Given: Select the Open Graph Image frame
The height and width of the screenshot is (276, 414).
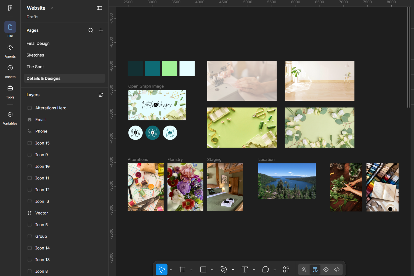Looking at the screenshot, I should pos(157,105).
